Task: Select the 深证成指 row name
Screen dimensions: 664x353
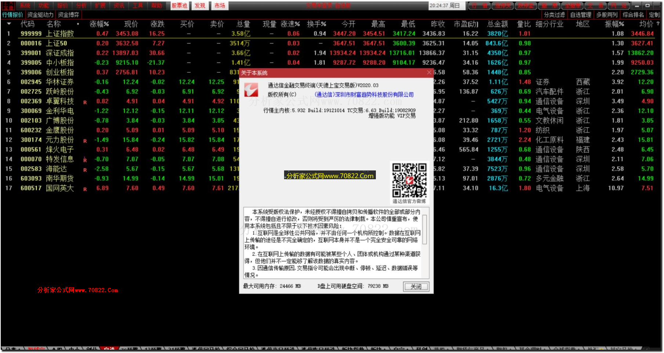Action: pyautogui.click(x=60, y=53)
